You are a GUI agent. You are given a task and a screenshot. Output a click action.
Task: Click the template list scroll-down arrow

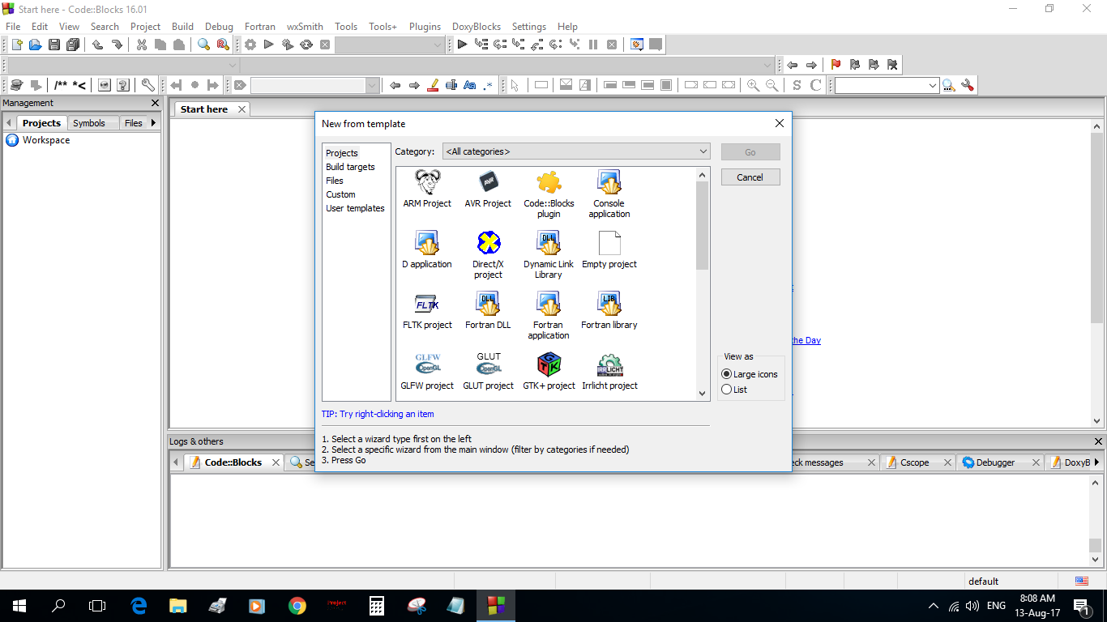pyautogui.click(x=703, y=393)
